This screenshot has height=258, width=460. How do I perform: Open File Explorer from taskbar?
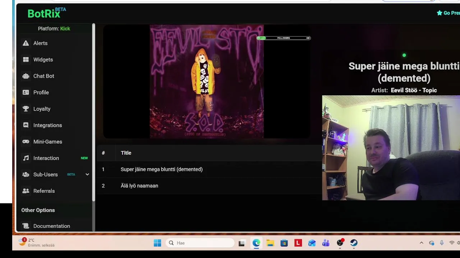pos(270,243)
